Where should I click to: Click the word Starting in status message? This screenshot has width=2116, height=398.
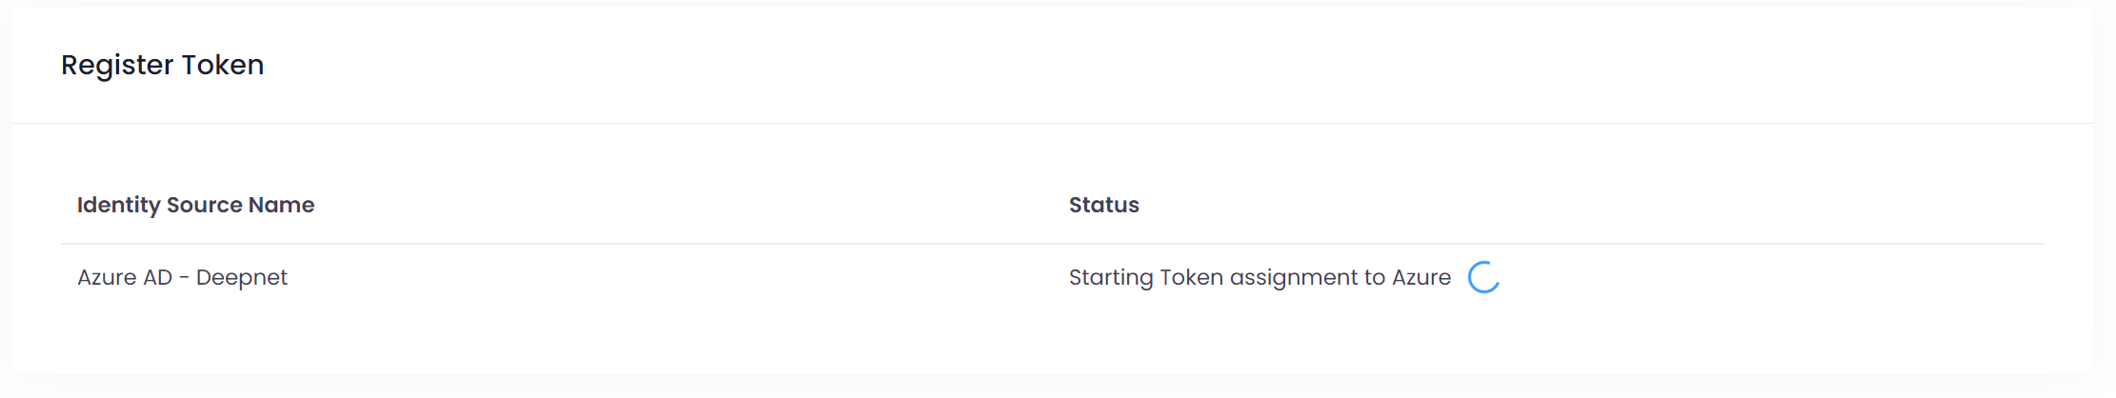pos(1111,277)
